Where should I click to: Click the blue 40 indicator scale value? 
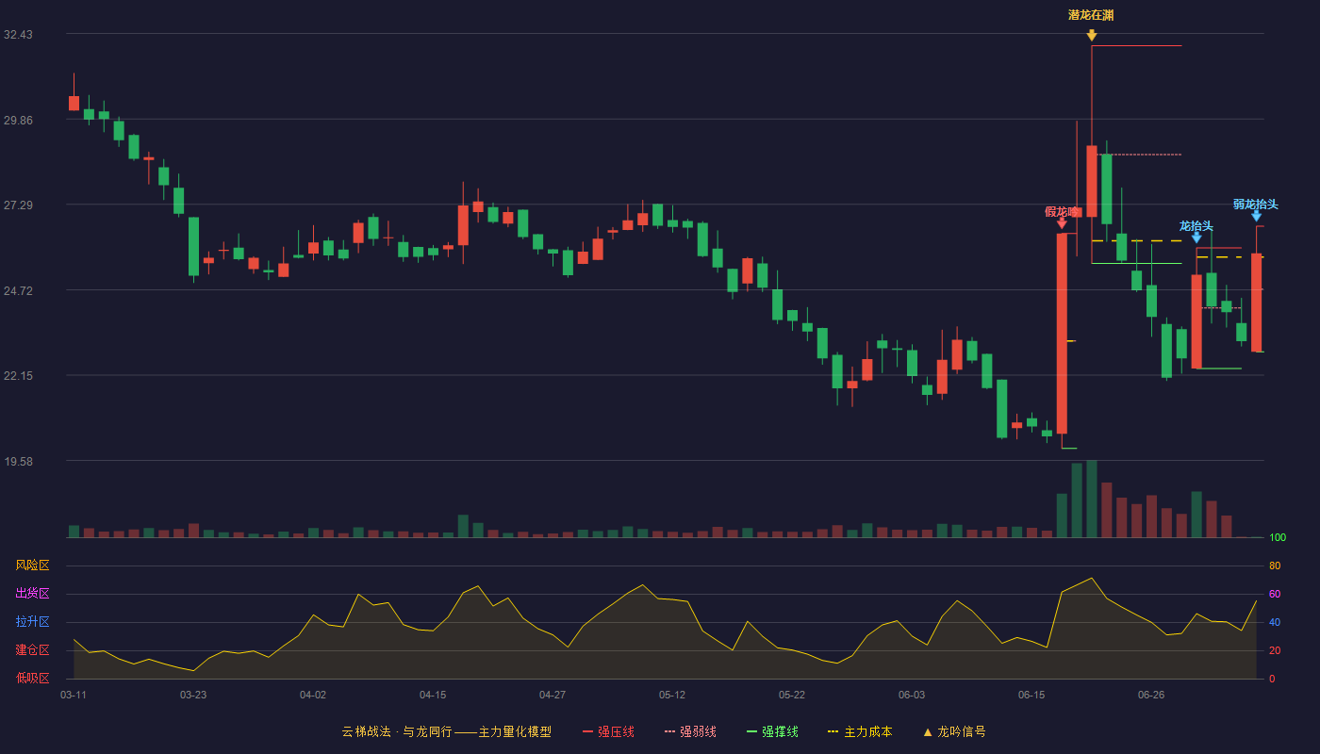(x=1275, y=623)
